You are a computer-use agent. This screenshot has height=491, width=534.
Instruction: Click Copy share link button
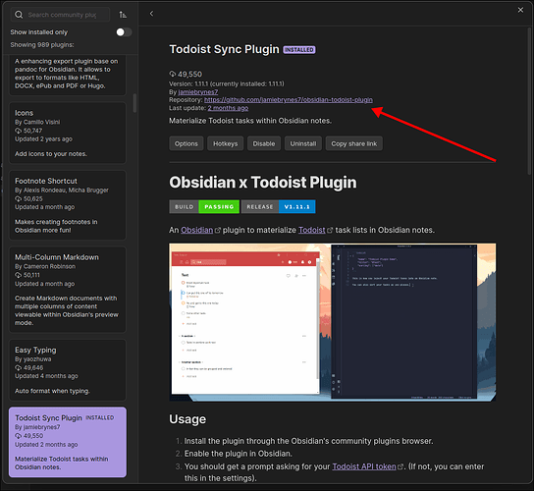(x=354, y=143)
